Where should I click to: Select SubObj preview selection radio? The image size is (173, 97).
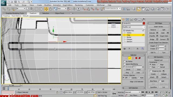130,78
